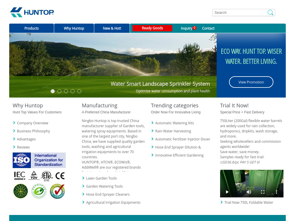
Task: Open the Business Philosophy link
Action: 33,131
